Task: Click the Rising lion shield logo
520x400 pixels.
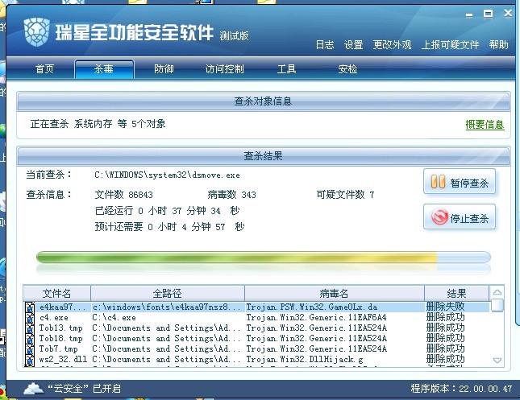Action: 36,32
